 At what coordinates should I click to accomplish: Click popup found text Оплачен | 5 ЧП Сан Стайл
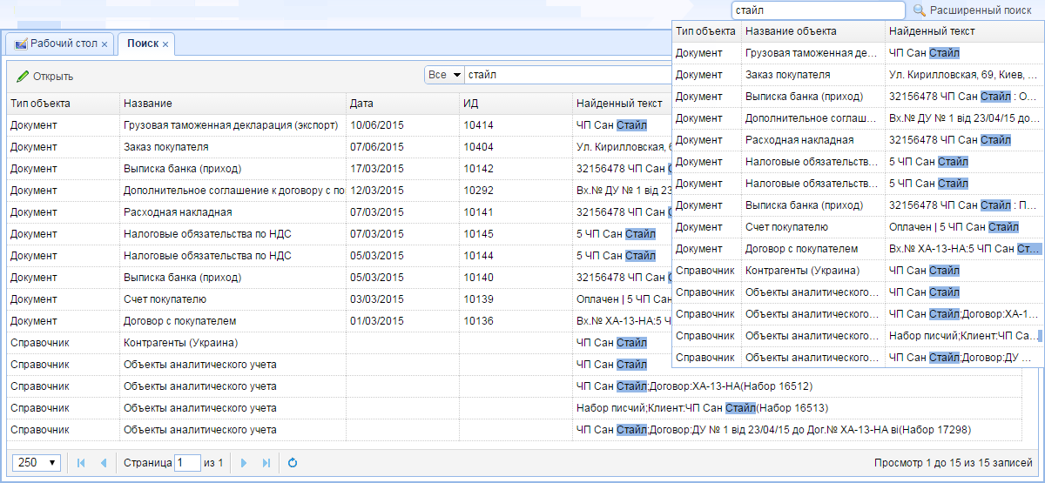pyautogui.click(x=954, y=227)
